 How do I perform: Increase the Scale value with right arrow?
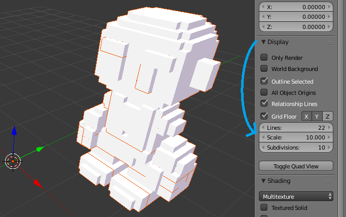coord(329,137)
